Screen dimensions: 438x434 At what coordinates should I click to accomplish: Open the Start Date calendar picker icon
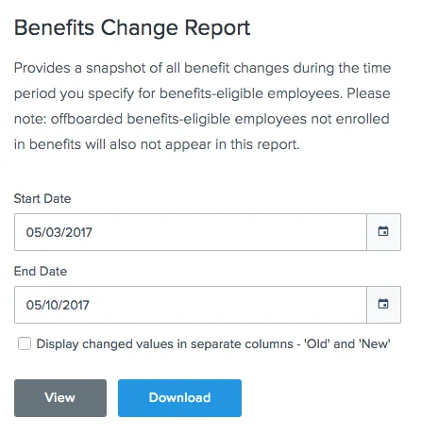click(x=383, y=232)
